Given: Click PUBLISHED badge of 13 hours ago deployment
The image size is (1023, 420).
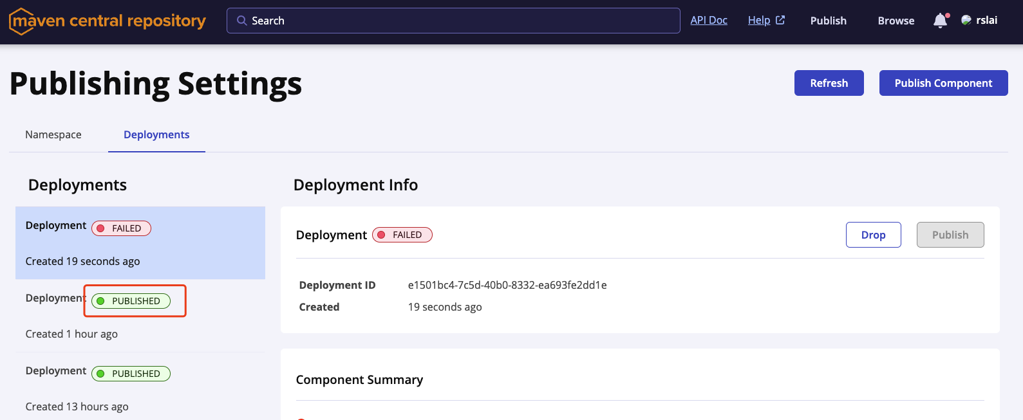Looking at the screenshot, I should 131,374.
